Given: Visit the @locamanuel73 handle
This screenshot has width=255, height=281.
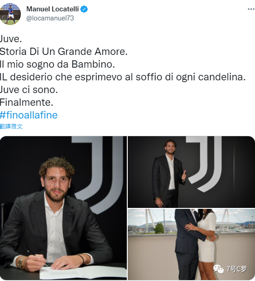Looking at the screenshot, I should 50,18.
